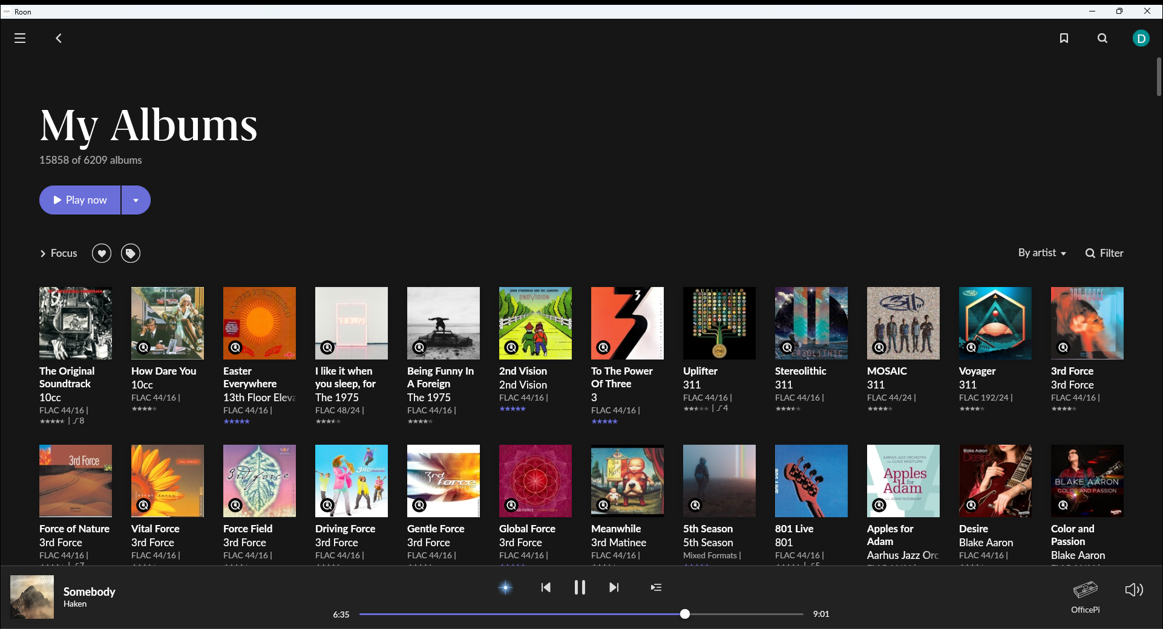Open Force Field album title
The width and height of the screenshot is (1163, 629).
(248, 529)
